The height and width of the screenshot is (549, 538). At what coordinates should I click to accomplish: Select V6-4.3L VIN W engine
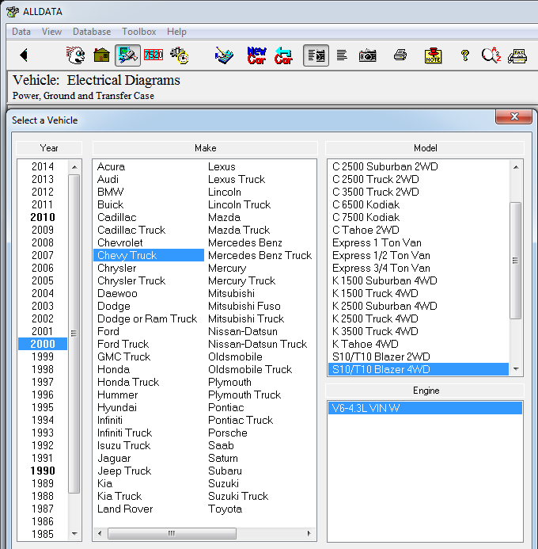[425, 408]
